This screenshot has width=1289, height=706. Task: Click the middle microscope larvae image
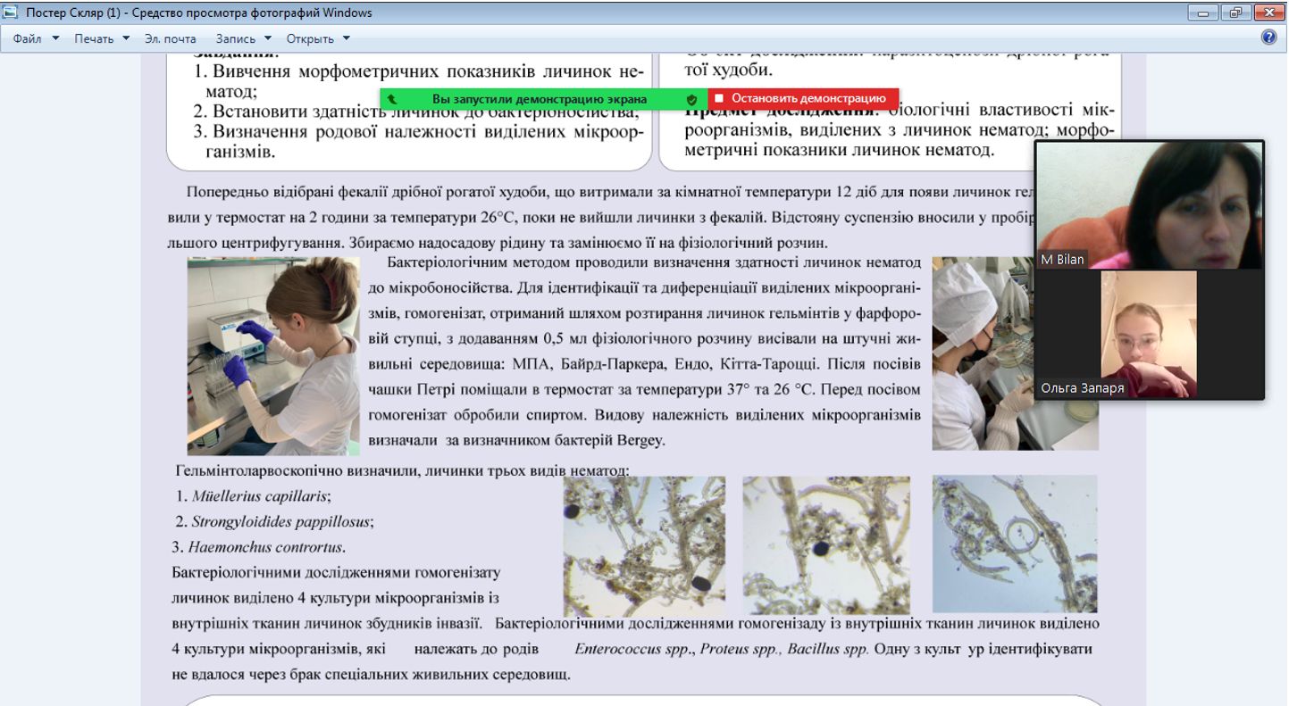[x=826, y=545]
